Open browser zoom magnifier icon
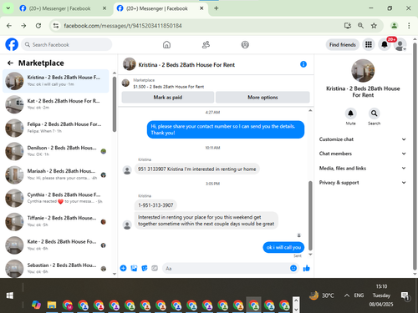The height and width of the screenshot is (313, 418). (x=360, y=26)
